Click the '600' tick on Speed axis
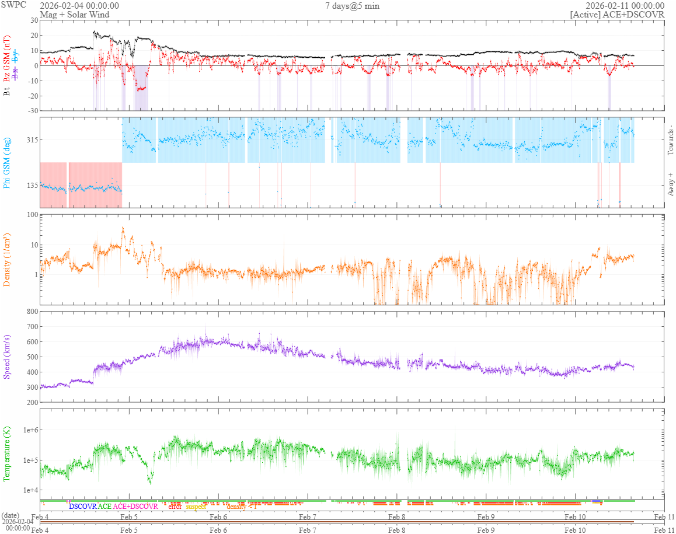This screenshot has width=676, height=534. pos(33,342)
